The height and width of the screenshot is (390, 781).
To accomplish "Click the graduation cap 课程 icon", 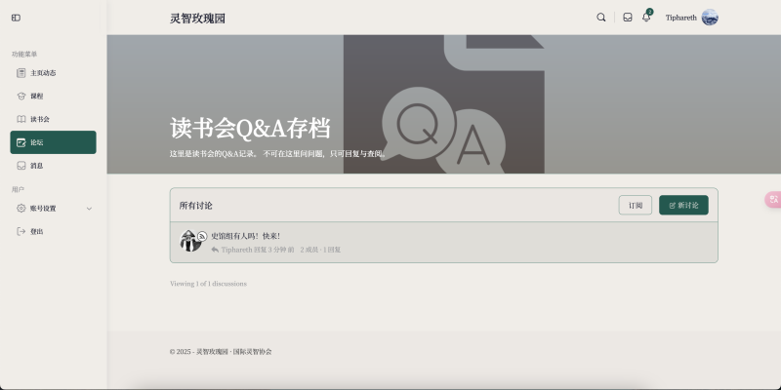I will click(21, 96).
